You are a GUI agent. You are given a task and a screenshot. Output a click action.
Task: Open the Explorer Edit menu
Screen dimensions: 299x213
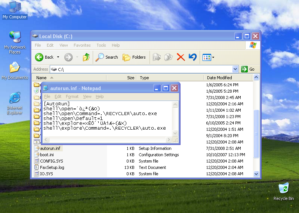[x=50, y=45]
